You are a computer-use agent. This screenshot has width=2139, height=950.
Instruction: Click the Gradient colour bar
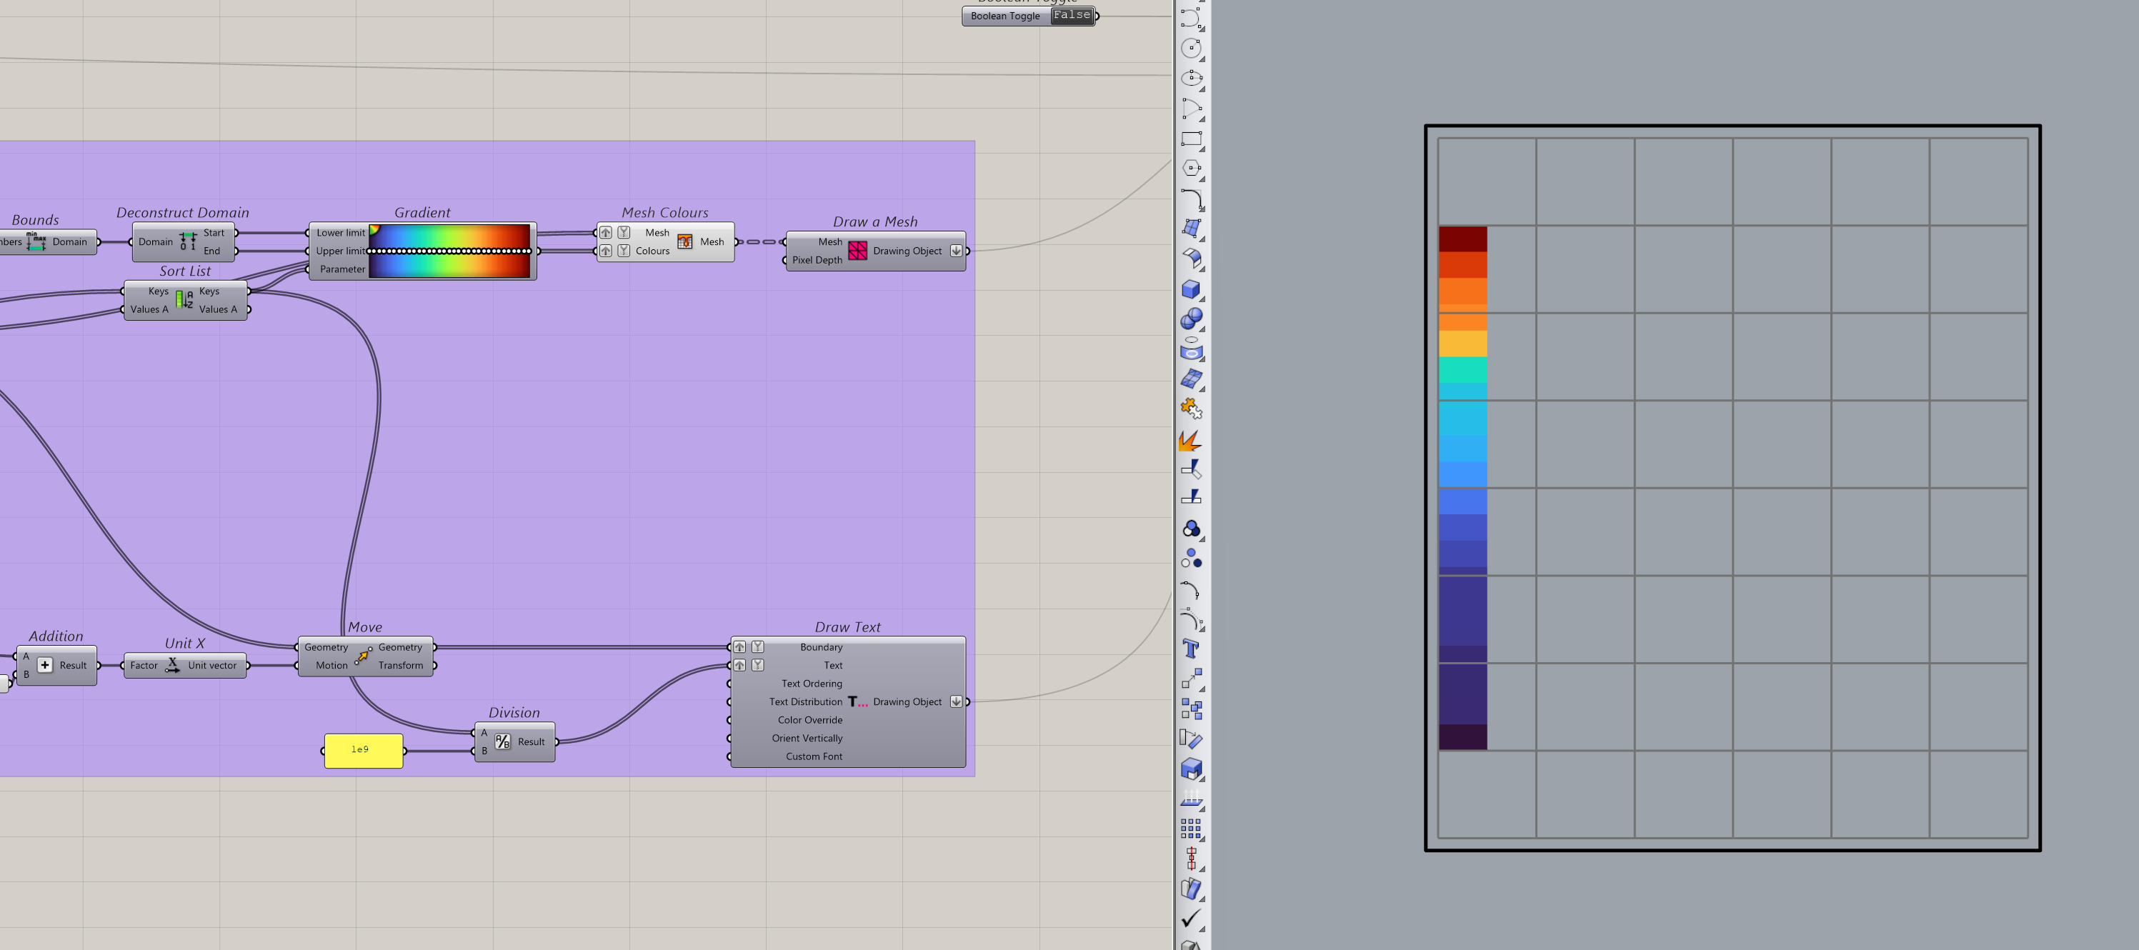coord(449,264)
